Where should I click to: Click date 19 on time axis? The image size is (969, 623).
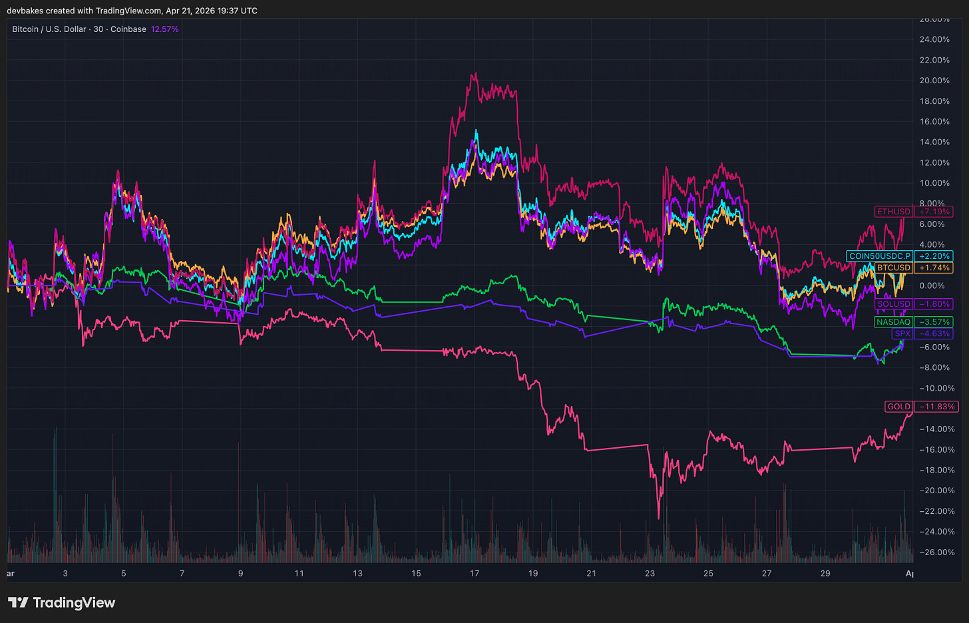coord(533,573)
